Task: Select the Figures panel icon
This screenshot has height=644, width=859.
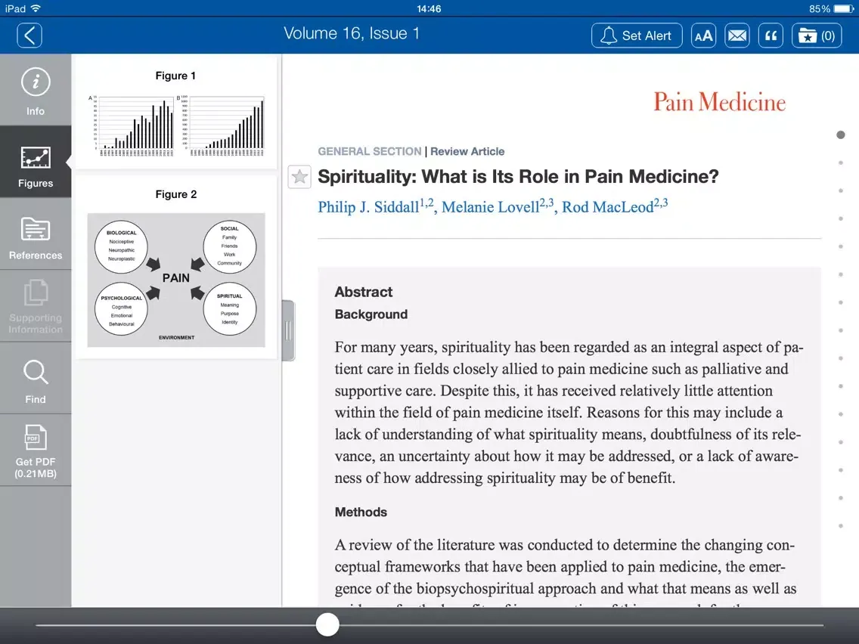Action: (x=35, y=162)
